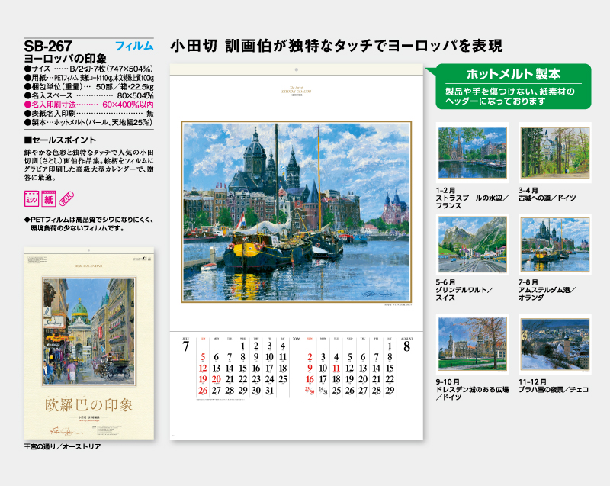
Task: Click the 表紙名入印刷 無 spec line
Action: pyautogui.click(x=88, y=113)
